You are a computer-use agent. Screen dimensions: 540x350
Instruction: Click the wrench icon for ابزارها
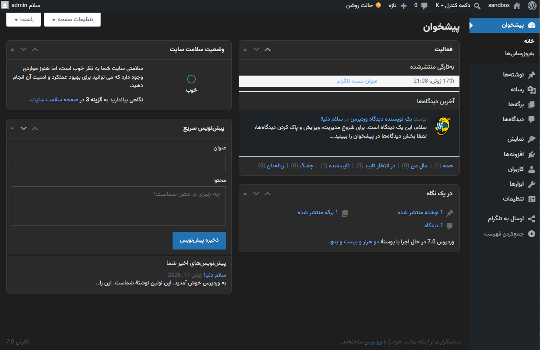click(532, 184)
